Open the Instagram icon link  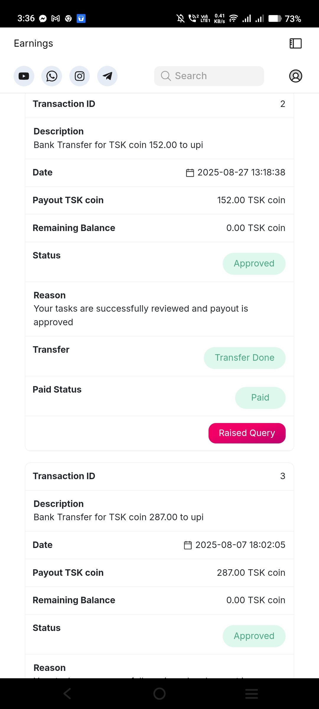coord(79,76)
